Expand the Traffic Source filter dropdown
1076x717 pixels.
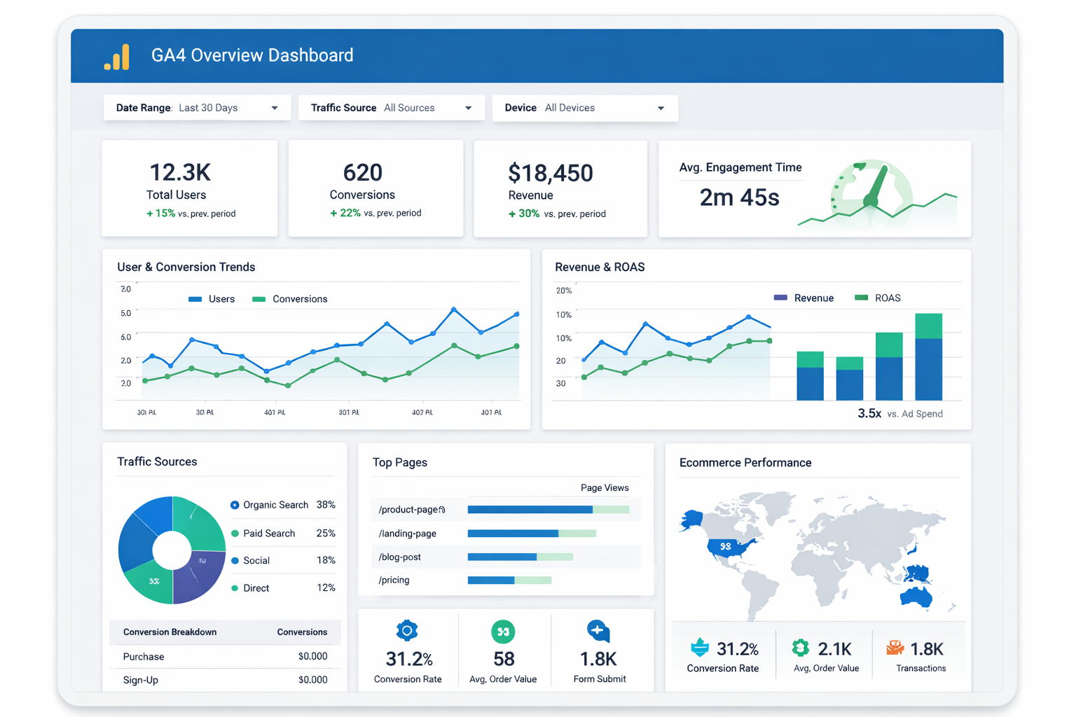point(391,108)
